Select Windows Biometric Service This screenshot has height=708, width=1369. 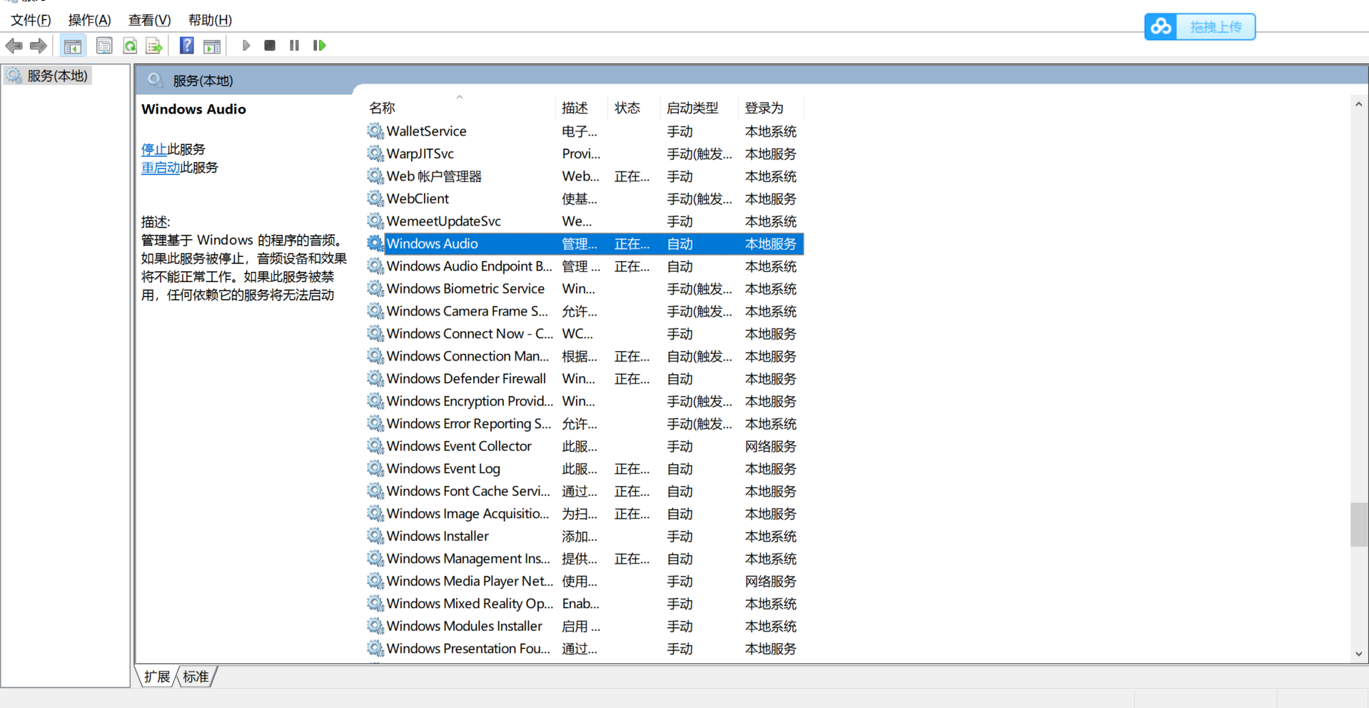(x=585, y=288)
